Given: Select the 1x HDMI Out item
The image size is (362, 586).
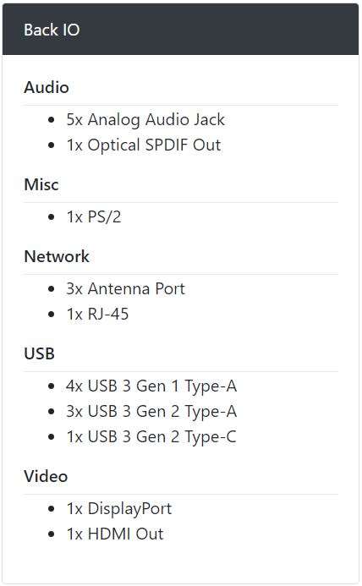Looking at the screenshot, I should point(115,534).
